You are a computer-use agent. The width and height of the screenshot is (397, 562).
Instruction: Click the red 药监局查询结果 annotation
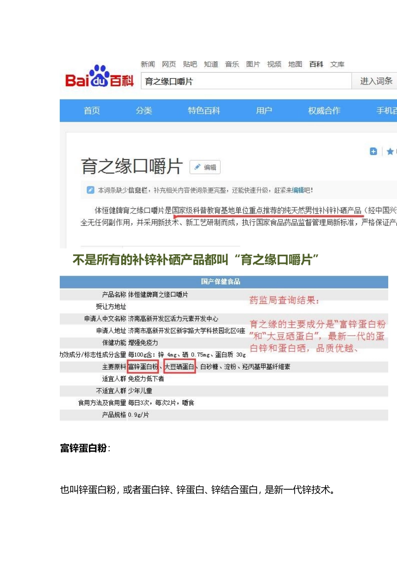(284, 300)
